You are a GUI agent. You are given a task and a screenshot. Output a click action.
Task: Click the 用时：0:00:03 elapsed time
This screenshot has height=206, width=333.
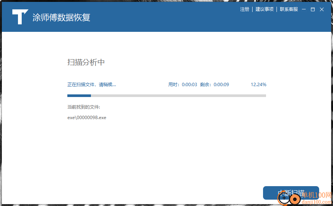click(183, 85)
